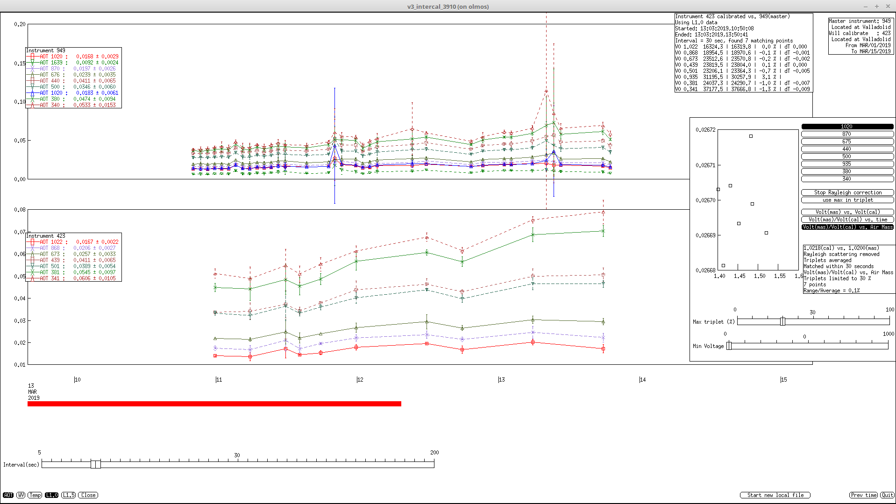
Task: Select the 500 wavelength channel button
Action: (847, 156)
